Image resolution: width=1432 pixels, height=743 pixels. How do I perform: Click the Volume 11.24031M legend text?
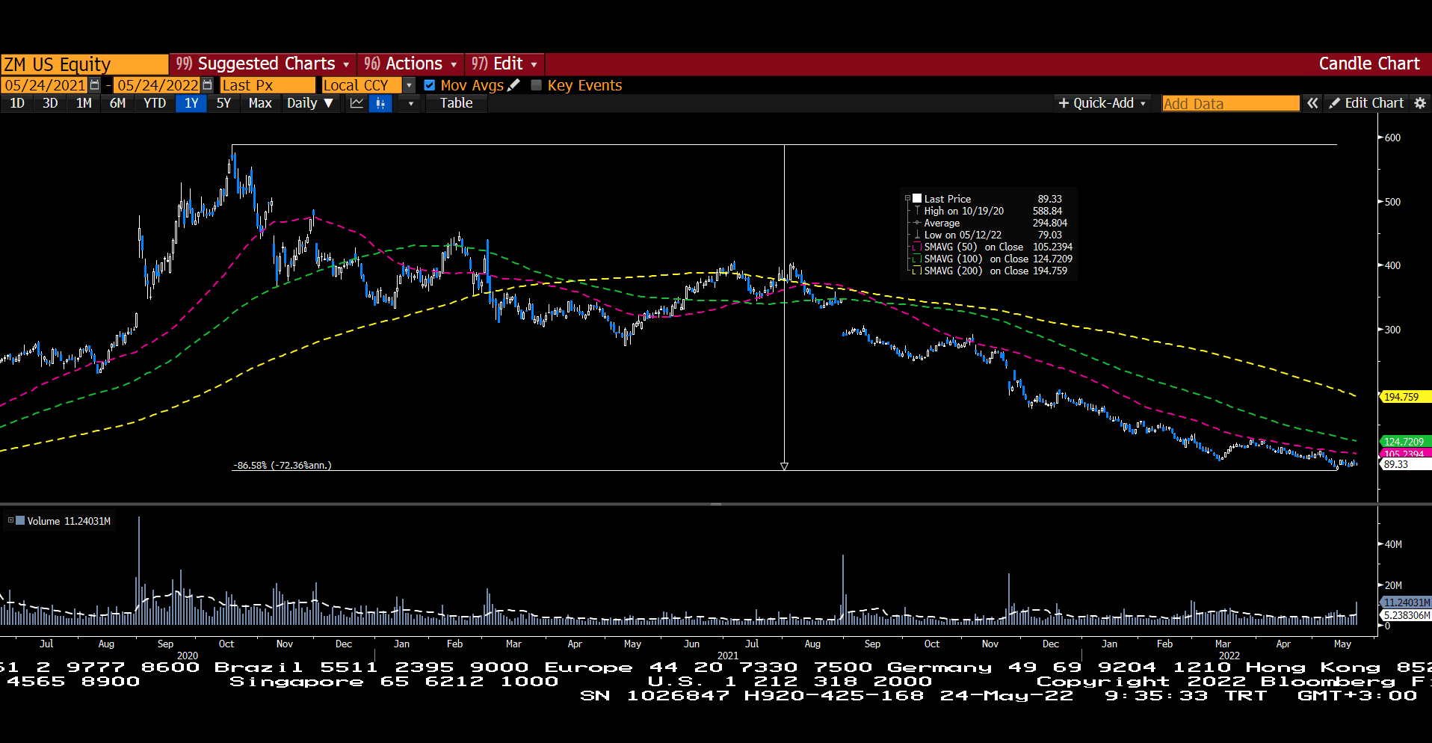(69, 521)
